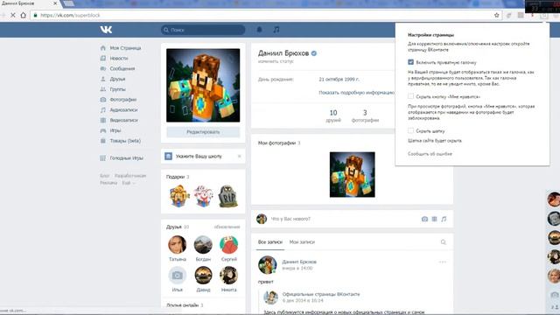The image size is (560, 315).
Task: Click the RIP tombstone gift
Action: [x=228, y=196]
